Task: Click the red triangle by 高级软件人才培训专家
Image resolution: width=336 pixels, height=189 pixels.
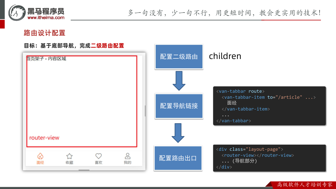Action: 269,184
